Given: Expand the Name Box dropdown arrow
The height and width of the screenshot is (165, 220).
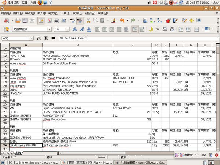Looking at the screenshot, I should (32, 38).
